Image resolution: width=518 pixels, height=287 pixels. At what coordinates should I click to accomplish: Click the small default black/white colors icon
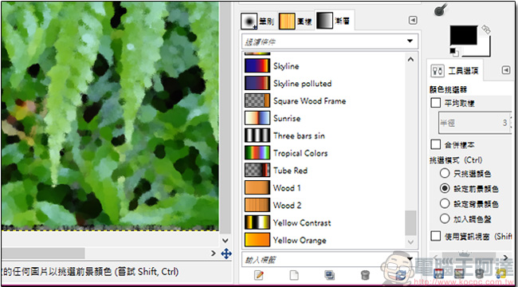click(454, 52)
